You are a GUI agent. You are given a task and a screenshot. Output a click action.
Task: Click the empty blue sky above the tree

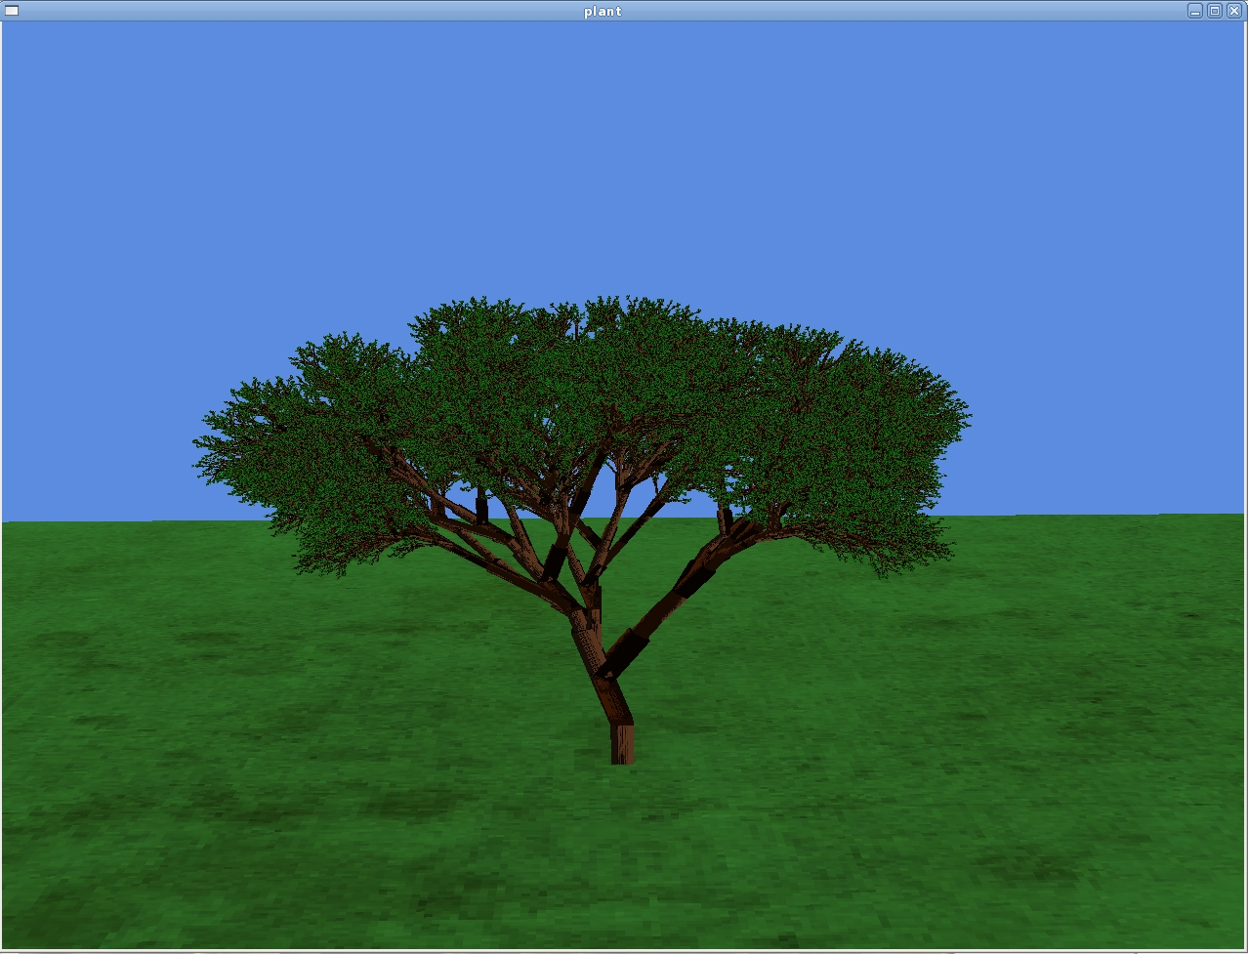coord(625,146)
